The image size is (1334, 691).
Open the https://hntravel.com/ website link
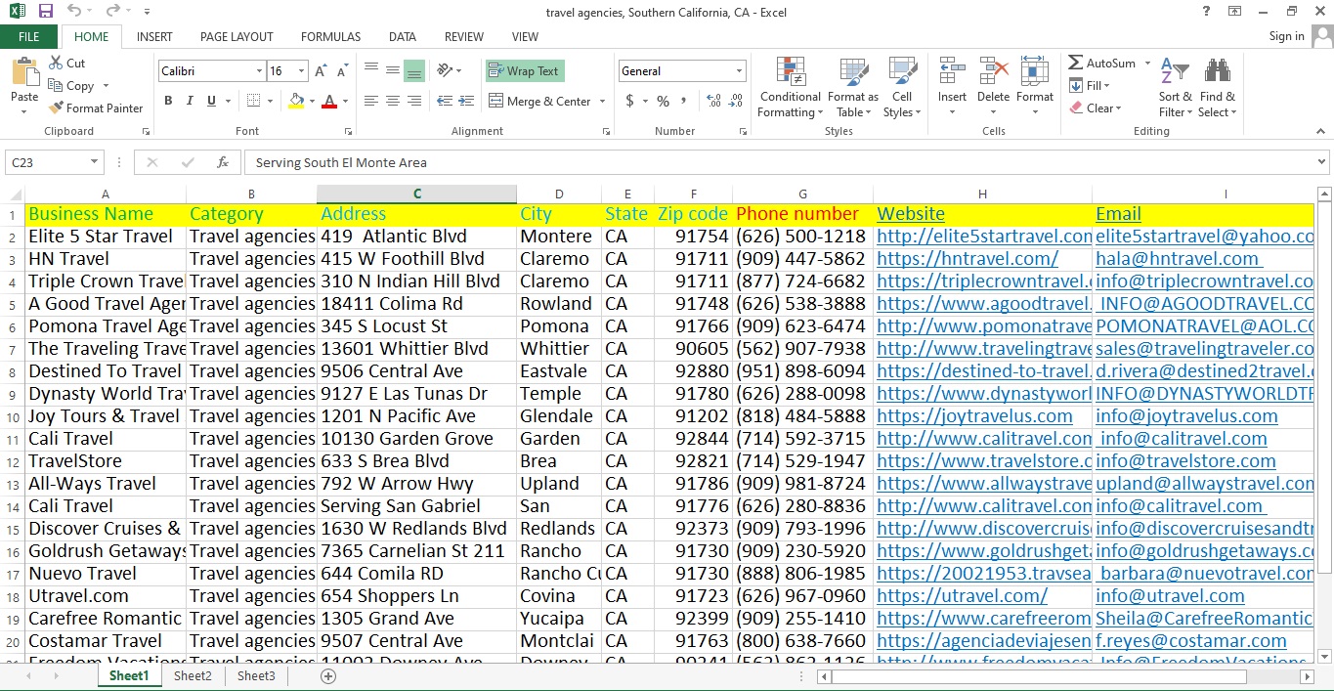point(967,259)
